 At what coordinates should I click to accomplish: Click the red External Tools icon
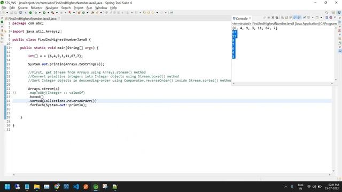tap(70, 13)
